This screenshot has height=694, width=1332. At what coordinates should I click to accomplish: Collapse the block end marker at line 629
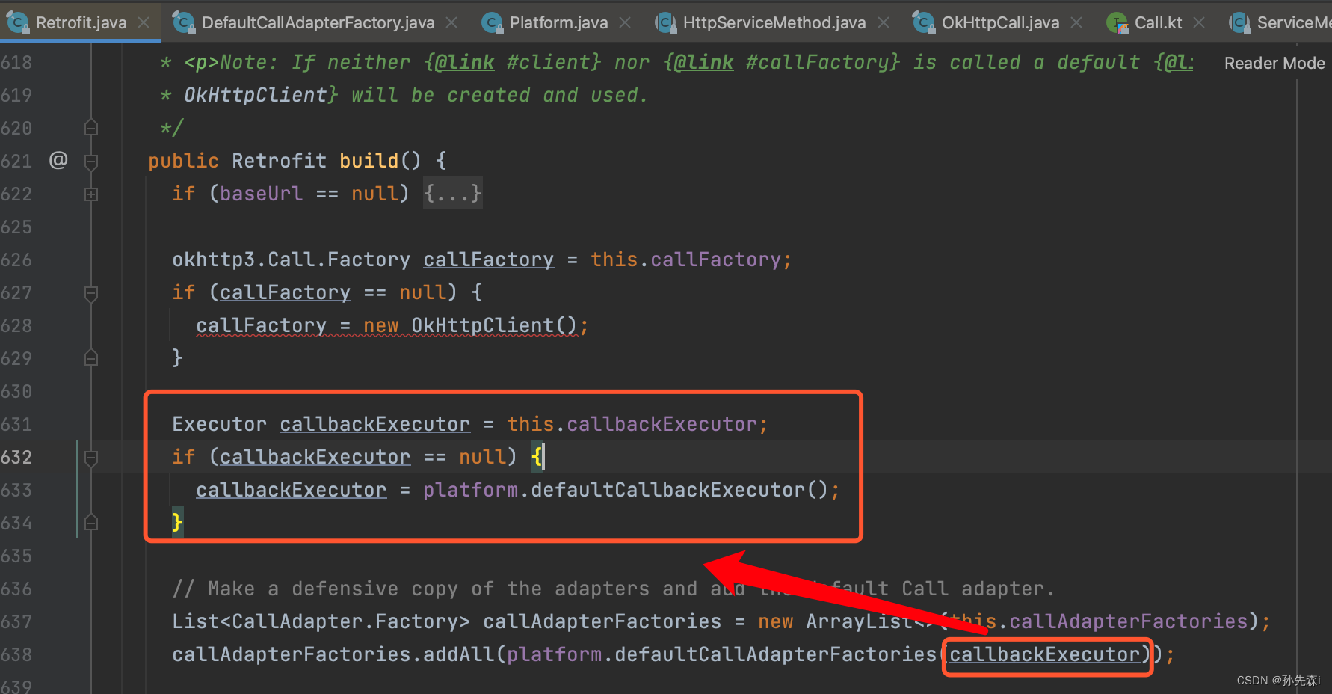pos(91,358)
